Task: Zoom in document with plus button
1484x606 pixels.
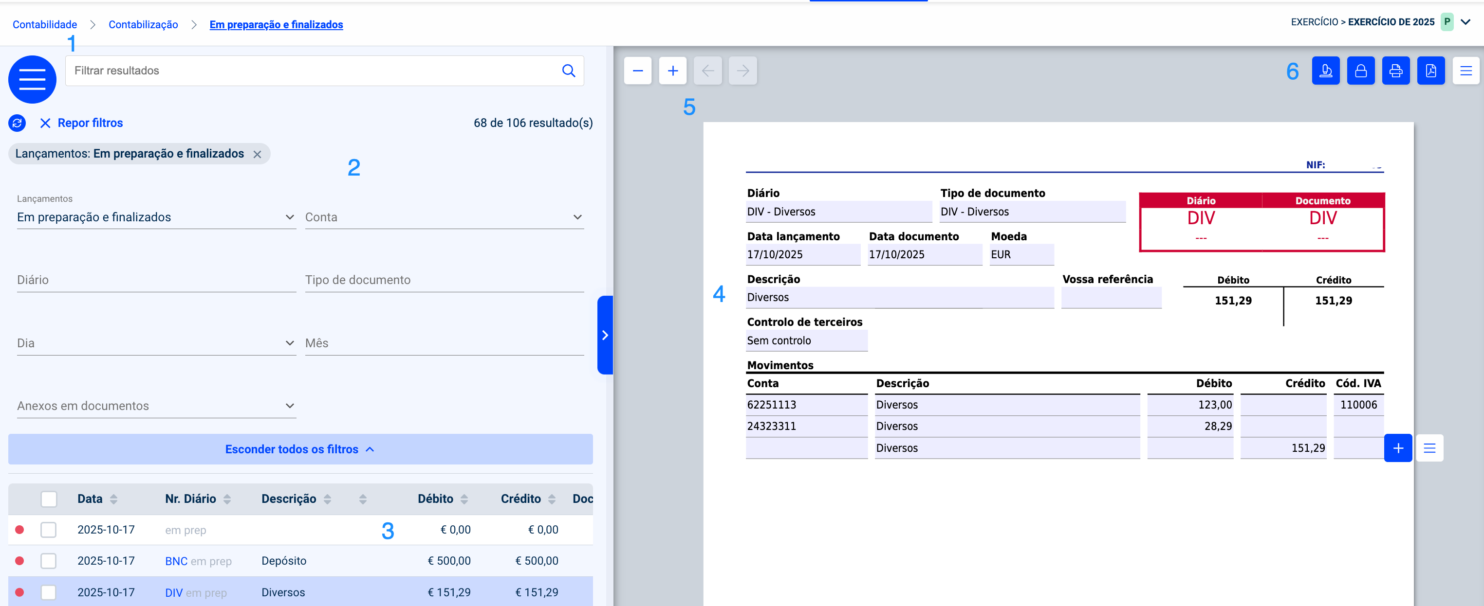Action: (672, 71)
